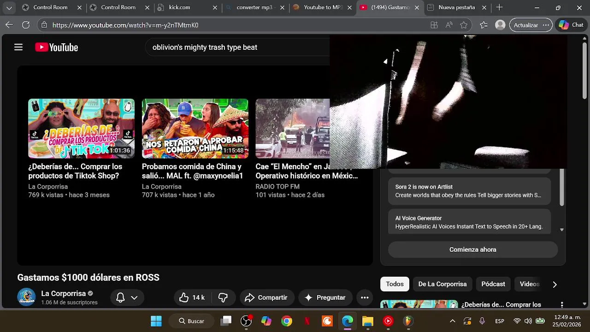Screen dimensions: 590x332
Task: Open the favorites list icon
Action: pyautogui.click(x=484, y=25)
